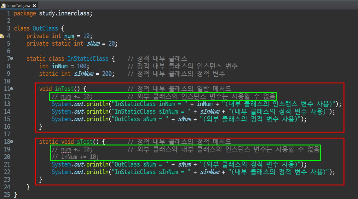Click line number 25

pos(7,195)
